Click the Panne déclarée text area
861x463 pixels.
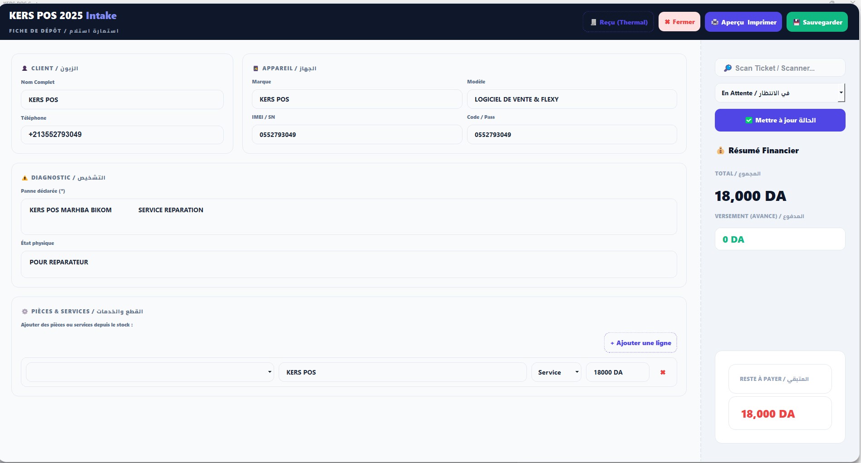(349, 217)
